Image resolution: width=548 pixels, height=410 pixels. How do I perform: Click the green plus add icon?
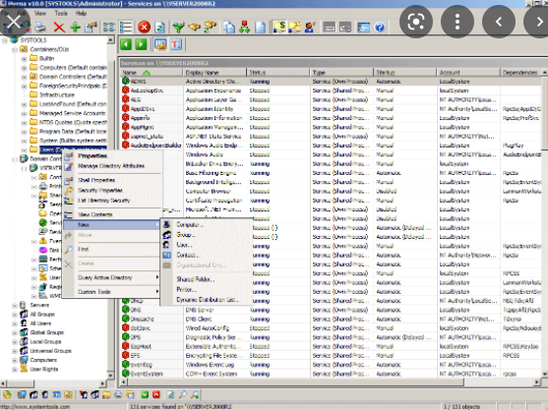[x=75, y=27]
